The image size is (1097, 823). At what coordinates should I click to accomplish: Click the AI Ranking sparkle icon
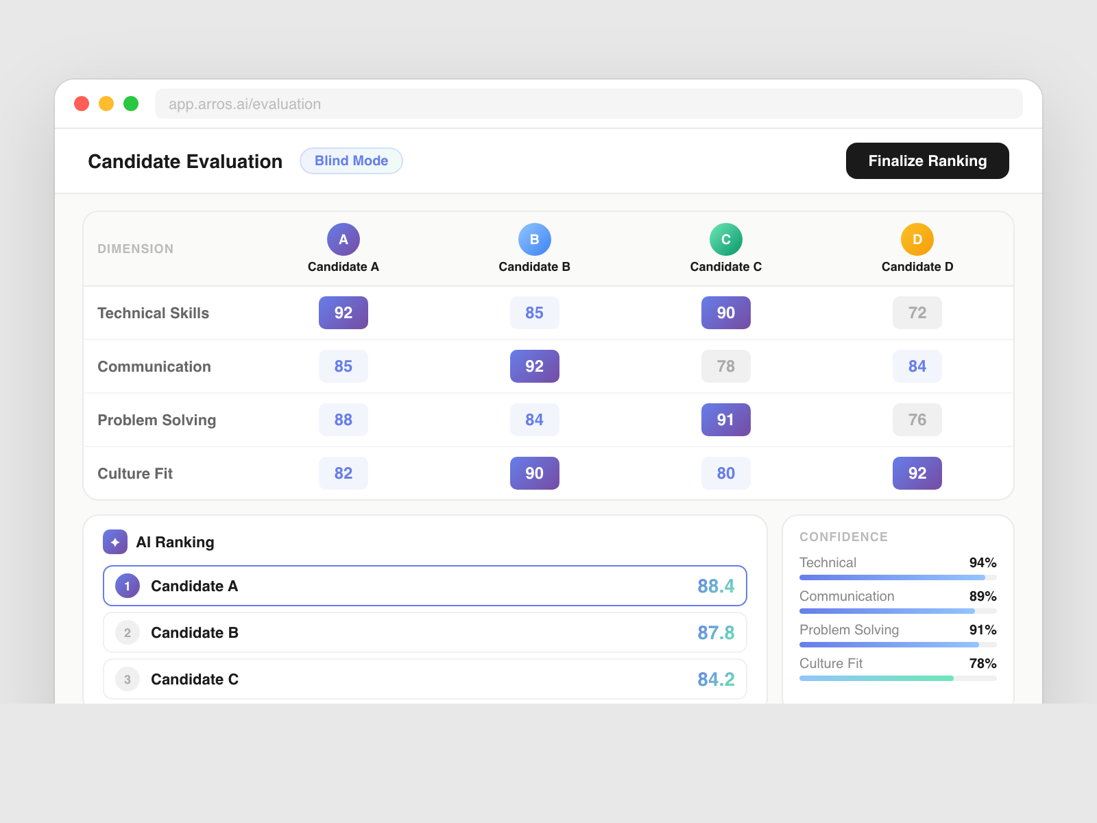[115, 542]
